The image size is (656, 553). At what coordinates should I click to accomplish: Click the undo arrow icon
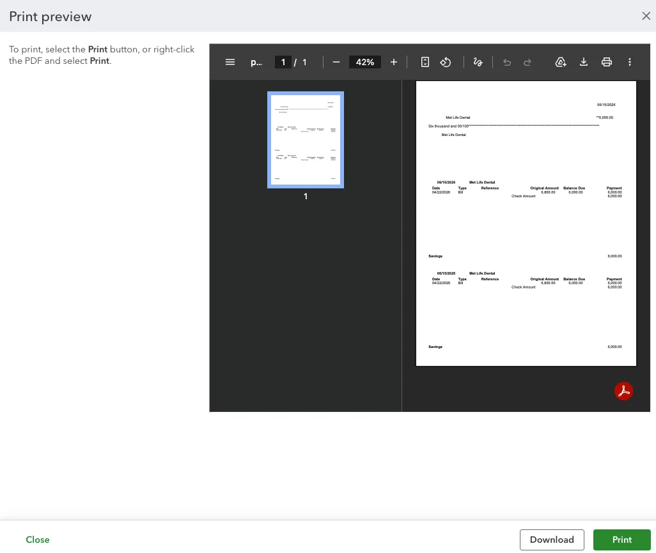[x=506, y=63]
